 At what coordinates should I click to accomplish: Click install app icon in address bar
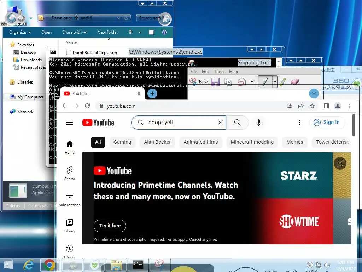289,106
